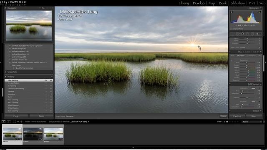Collapse the Split Toning panel triangle

coord(261,84)
